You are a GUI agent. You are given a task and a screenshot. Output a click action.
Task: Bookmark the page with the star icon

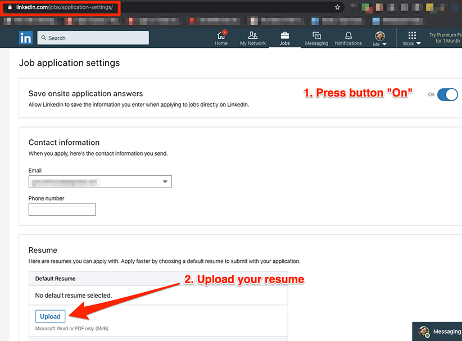tap(337, 7)
